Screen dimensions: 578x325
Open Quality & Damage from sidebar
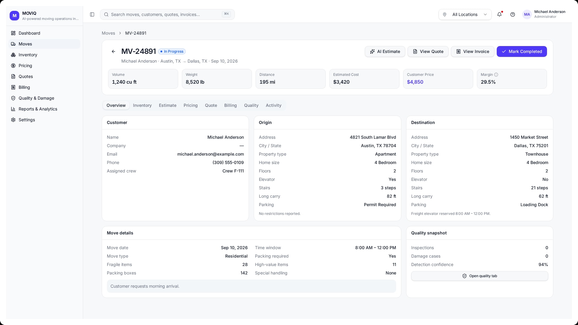[x=44, y=98]
